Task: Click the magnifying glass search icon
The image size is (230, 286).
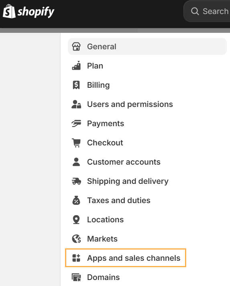Action: (x=195, y=11)
